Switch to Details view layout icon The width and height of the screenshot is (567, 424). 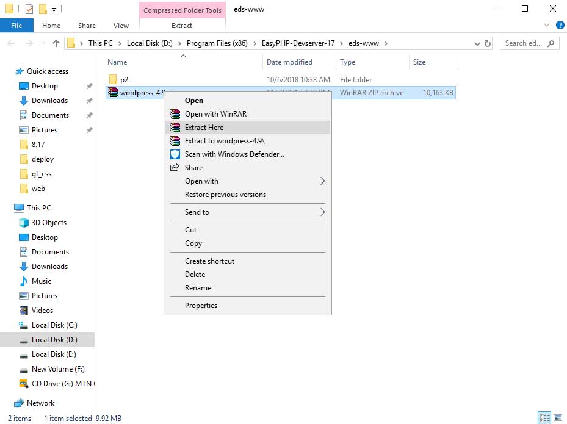(x=544, y=418)
